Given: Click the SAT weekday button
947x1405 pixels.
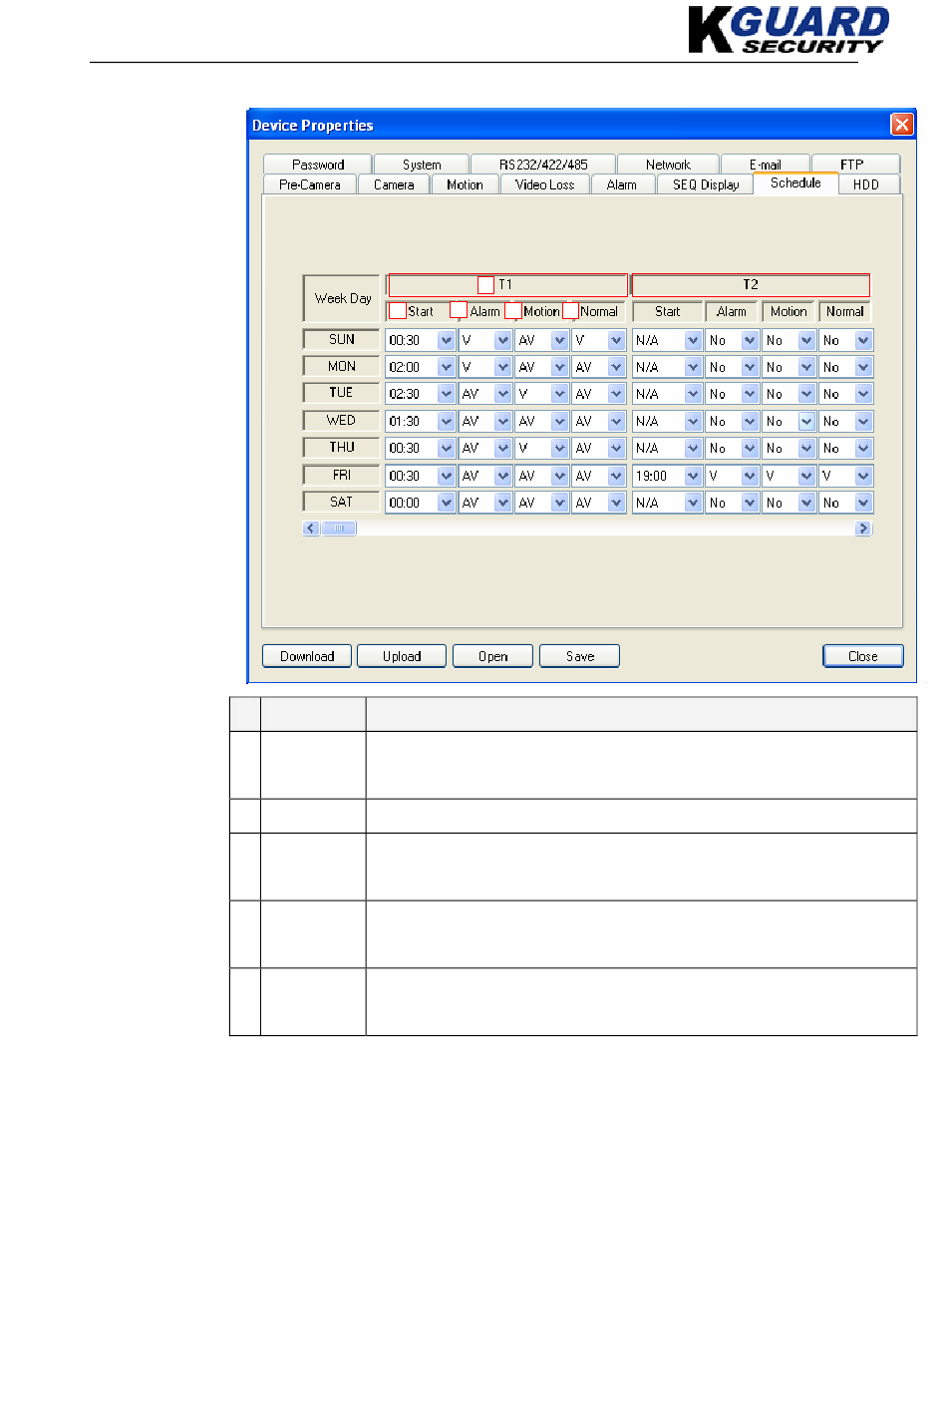Looking at the screenshot, I should [341, 502].
